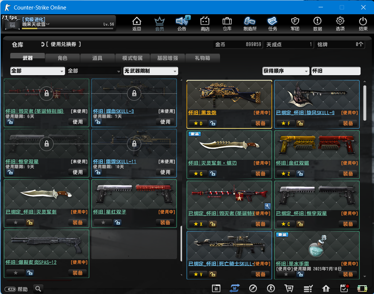This screenshot has width=374, height=294.
Task: Toggle star favorite on 怀旧|圣水手雷 card
Action: tap(286, 274)
